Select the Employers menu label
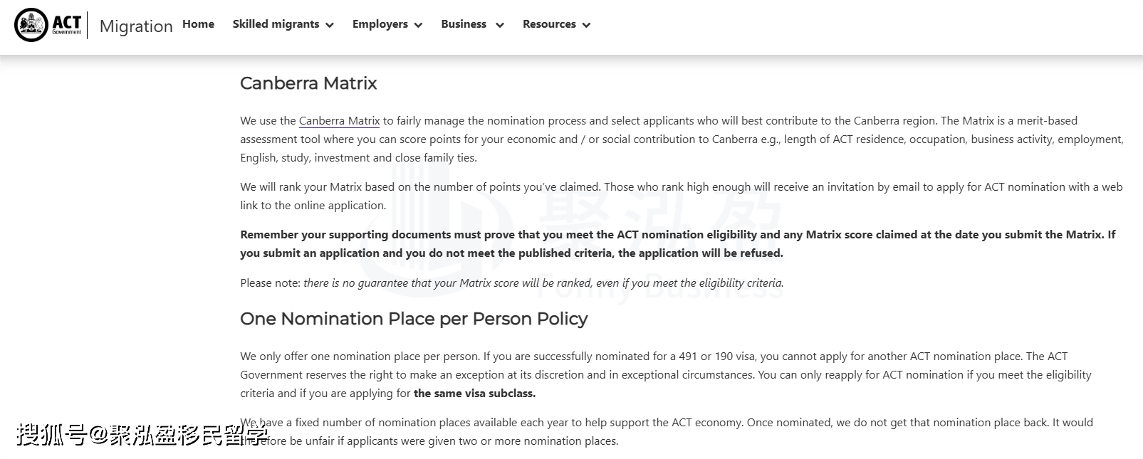The width and height of the screenshot is (1143, 459). 380,24
